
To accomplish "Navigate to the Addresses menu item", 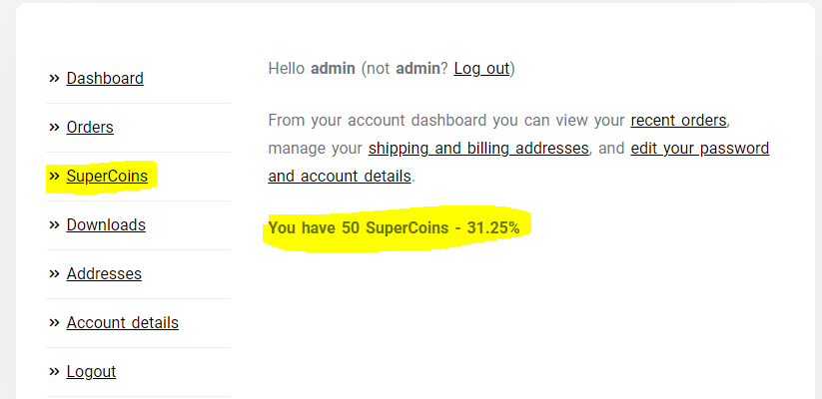I will point(104,273).
